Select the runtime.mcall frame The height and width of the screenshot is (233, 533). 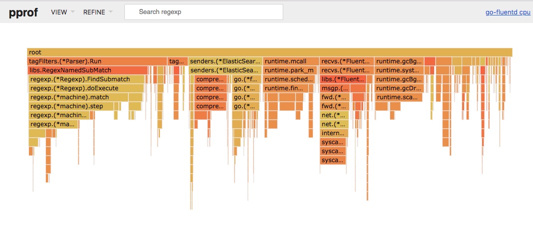click(x=291, y=61)
